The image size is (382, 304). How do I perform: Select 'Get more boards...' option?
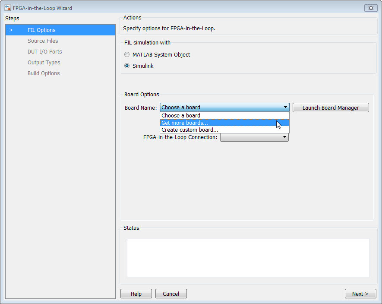pyautogui.click(x=224, y=123)
